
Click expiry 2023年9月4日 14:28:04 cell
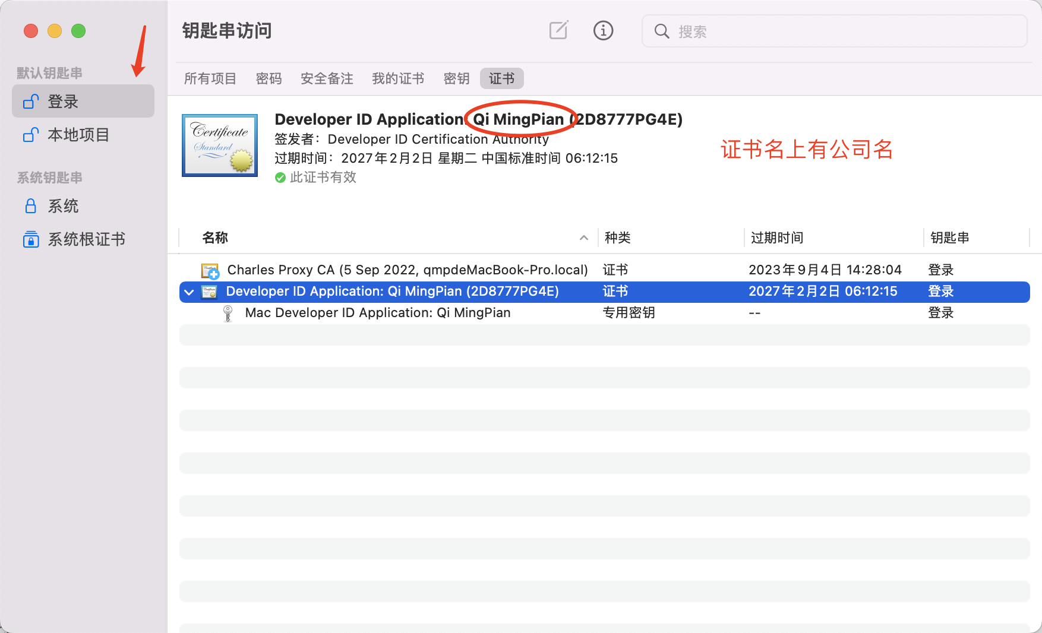pos(825,270)
